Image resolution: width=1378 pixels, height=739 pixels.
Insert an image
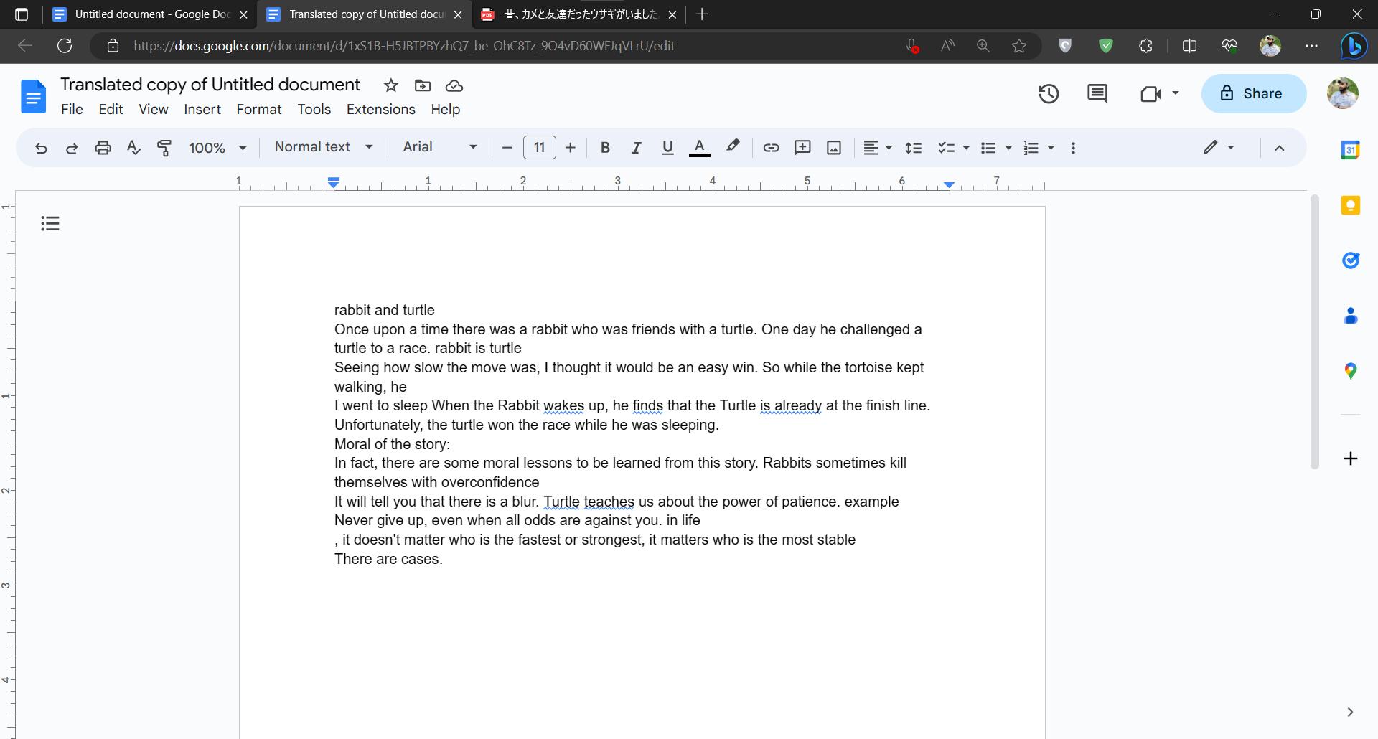pyautogui.click(x=834, y=147)
